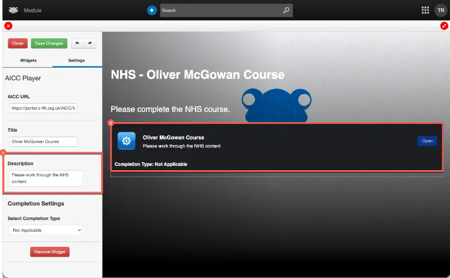Viewport: 450px width, 278px height.
Task: Switch to the Widgets tab
Action: point(28,60)
